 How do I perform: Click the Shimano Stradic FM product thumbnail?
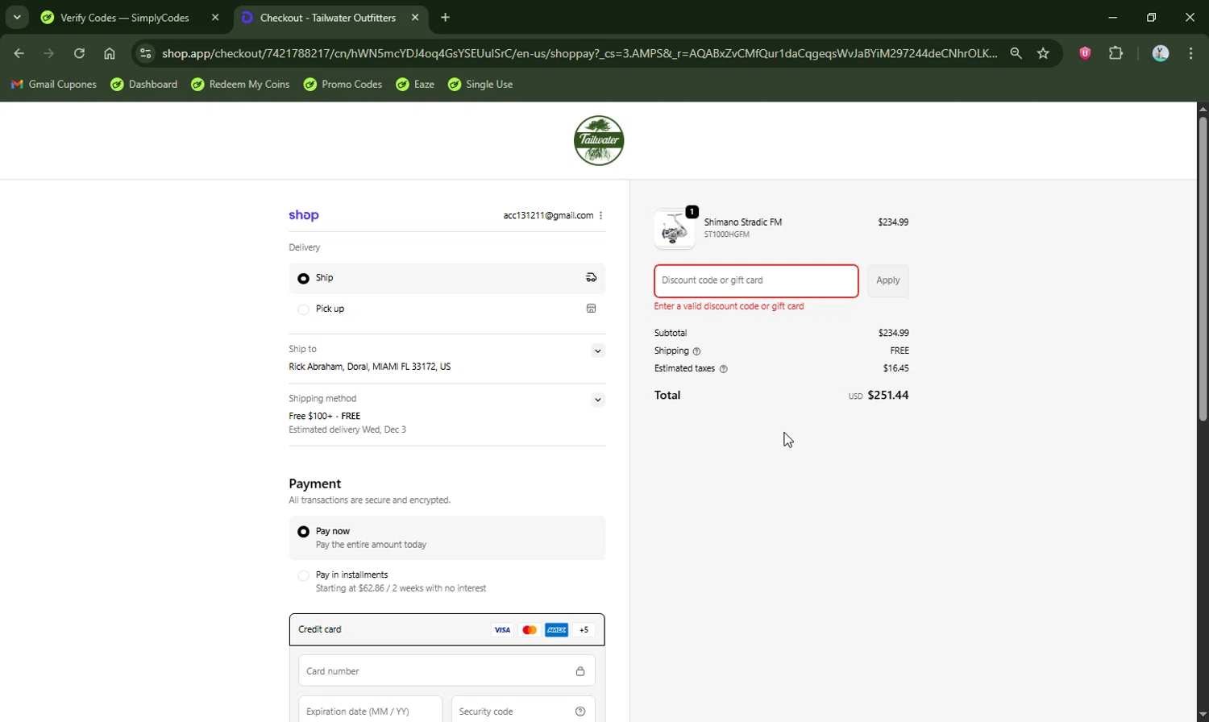[675, 229]
